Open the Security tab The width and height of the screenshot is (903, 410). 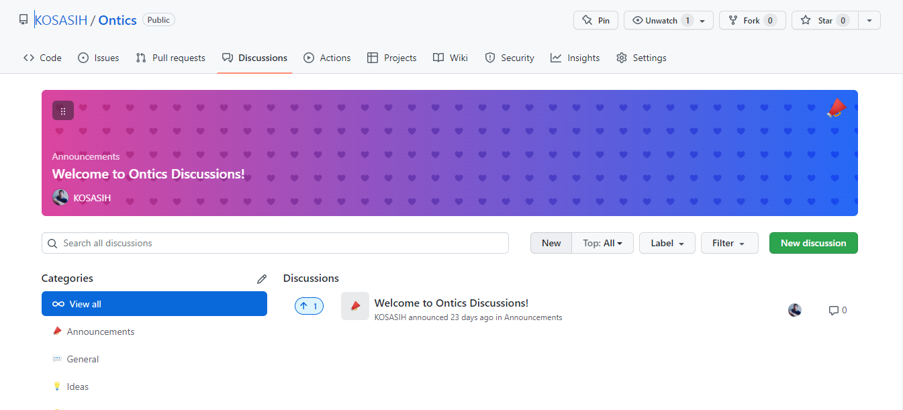pyautogui.click(x=510, y=58)
